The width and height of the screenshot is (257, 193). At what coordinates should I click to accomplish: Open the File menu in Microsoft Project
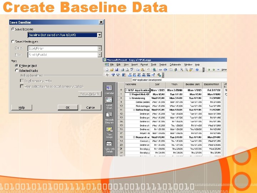(x=112, y=65)
